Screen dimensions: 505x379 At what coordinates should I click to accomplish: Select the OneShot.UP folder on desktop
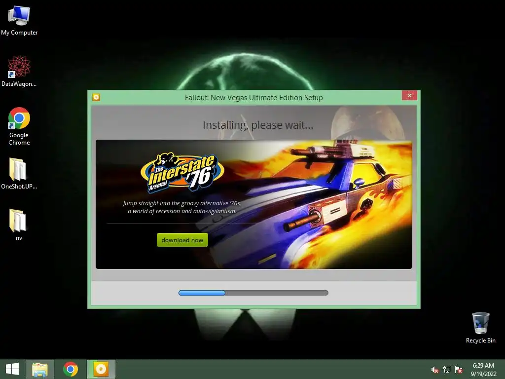coord(19,173)
